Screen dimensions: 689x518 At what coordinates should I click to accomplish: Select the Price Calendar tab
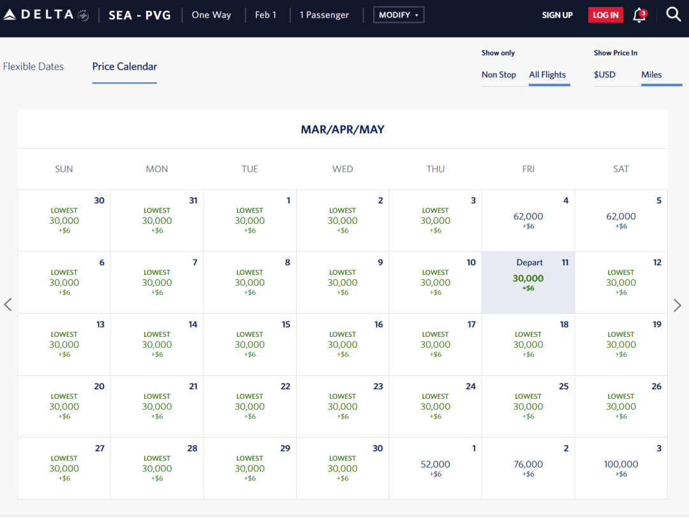[124, 67]
